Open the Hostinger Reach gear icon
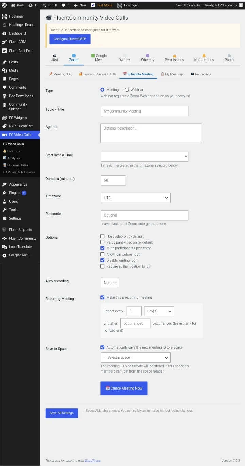This screenshot has width=245, height=466. click(4, 25)
